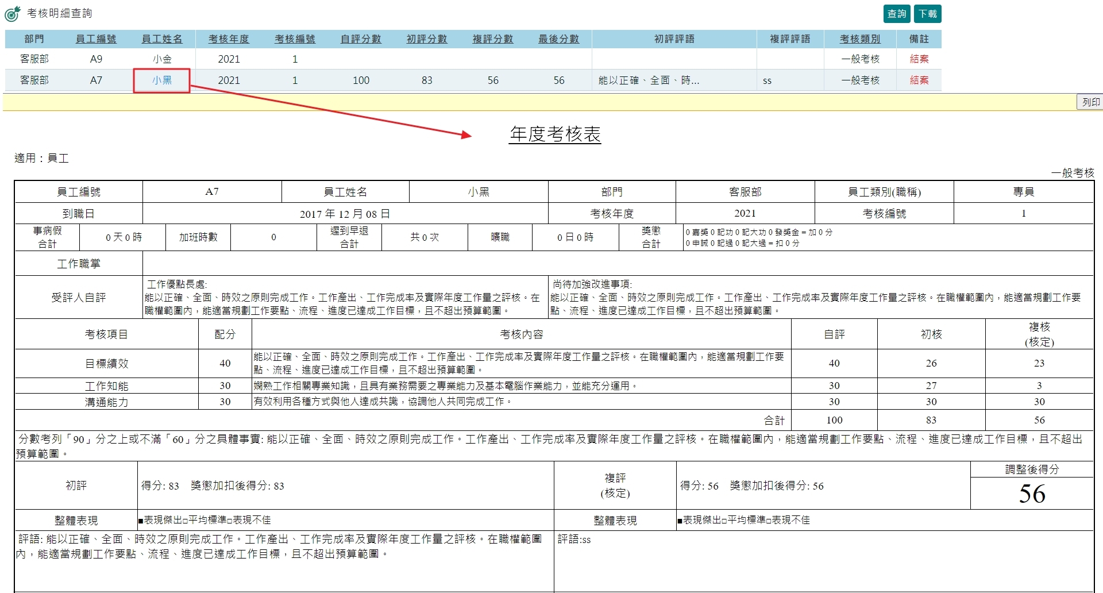This screenshot has height=593, width=1103.
Task: Sort the table by 考核類別 column
Action: pyautogui.click(x=859, y=39)
